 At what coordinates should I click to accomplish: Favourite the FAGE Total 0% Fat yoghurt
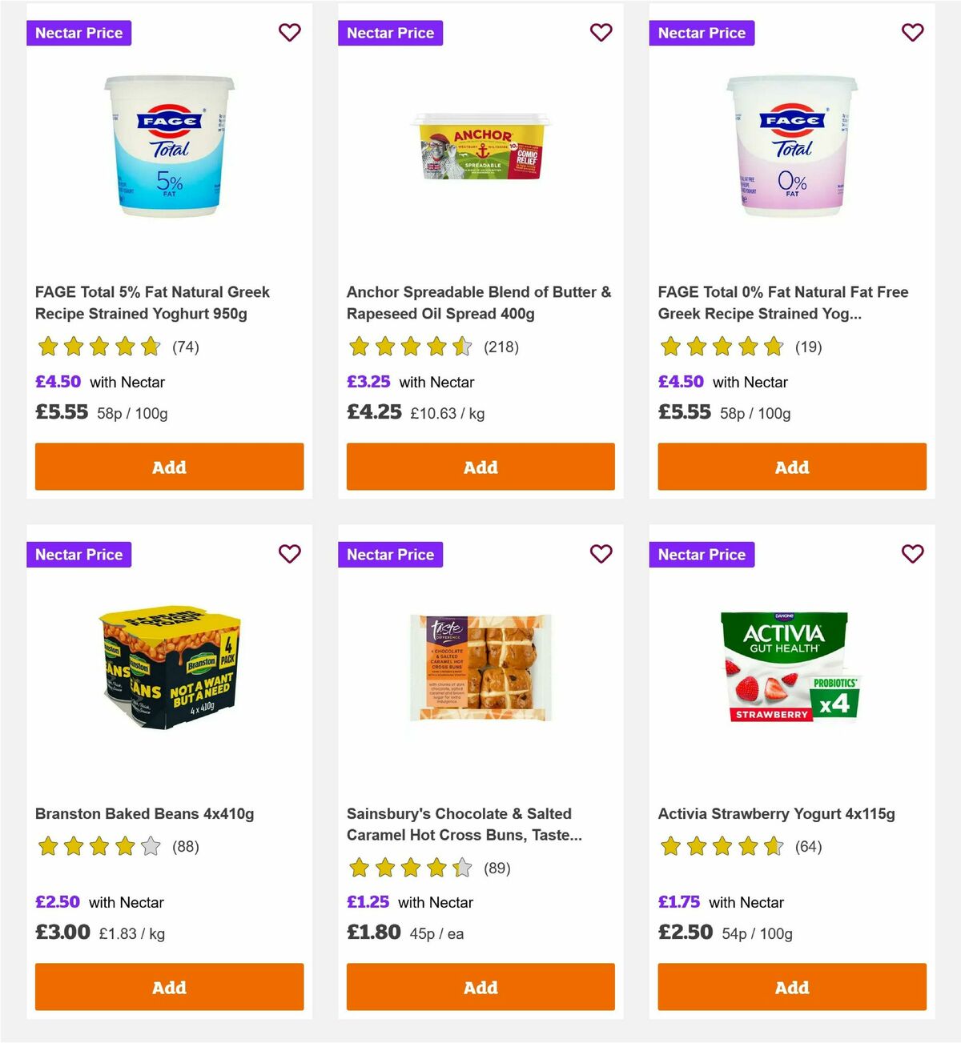912,32
